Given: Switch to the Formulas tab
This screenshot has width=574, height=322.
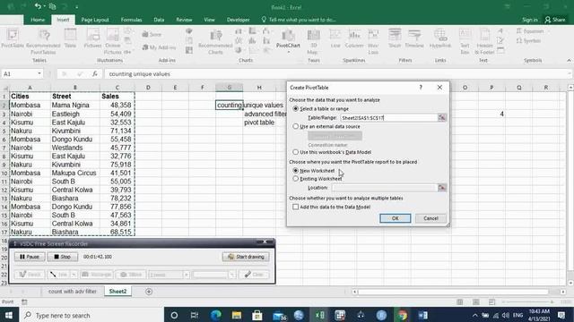Looking at the screenshot, I should coord(132,20).
